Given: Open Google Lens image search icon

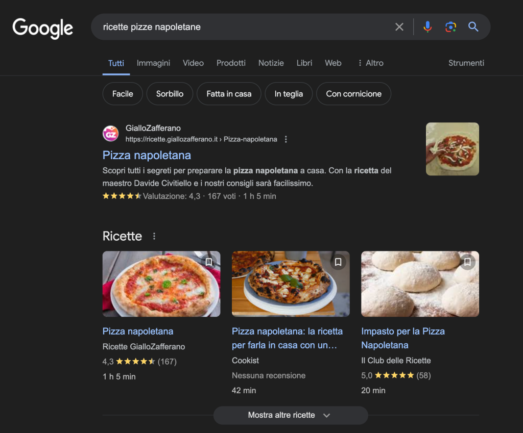Looking at the screenshot, I should coord(450,27).
